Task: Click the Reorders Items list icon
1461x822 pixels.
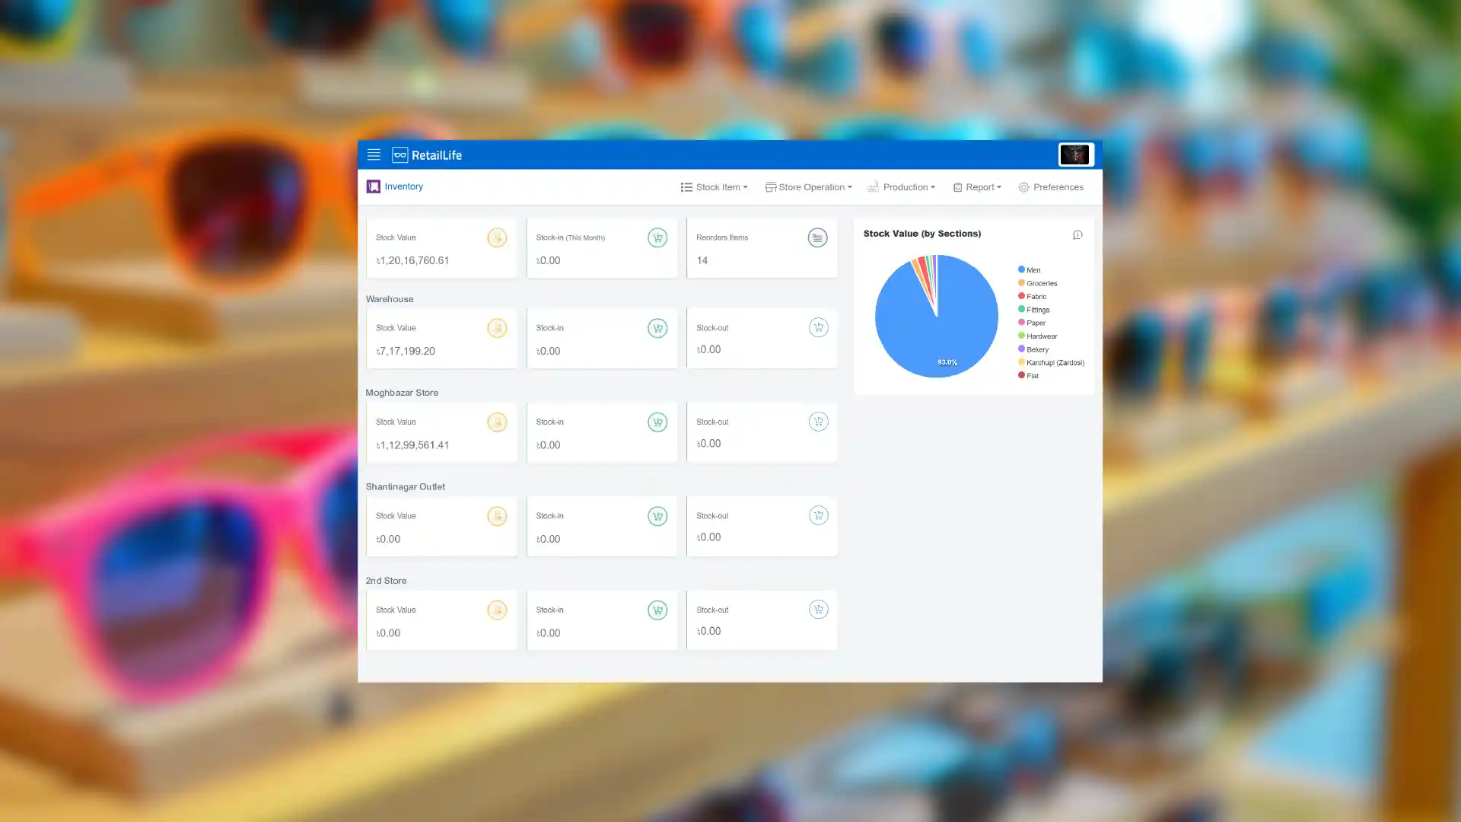Action: pyautogui.click(x=817, y=238)
